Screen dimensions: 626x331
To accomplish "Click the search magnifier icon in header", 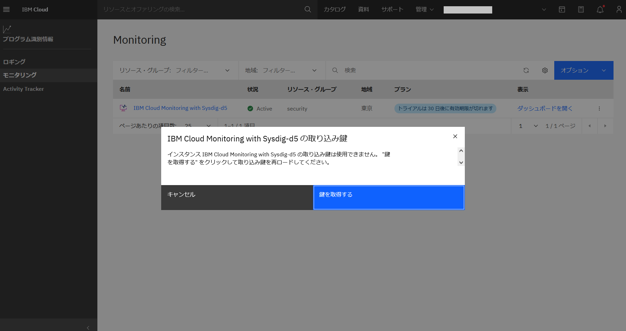I will point(307,9).
